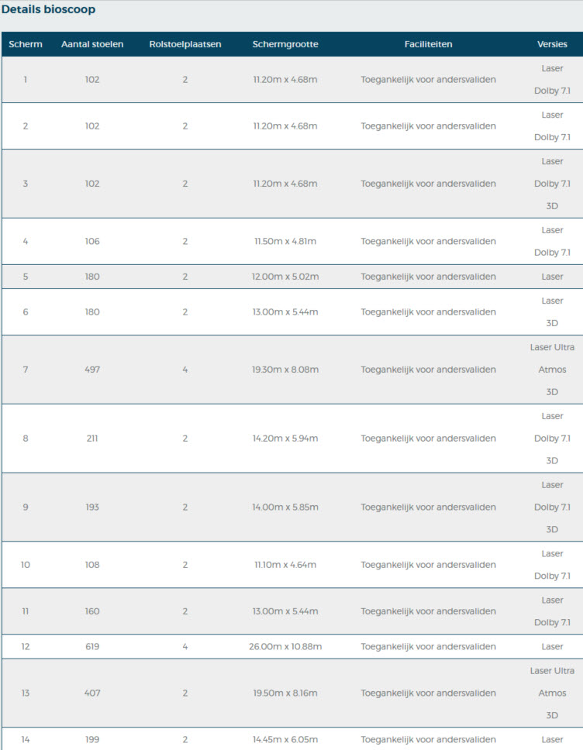Click the Schermgrootte column header

285,44
